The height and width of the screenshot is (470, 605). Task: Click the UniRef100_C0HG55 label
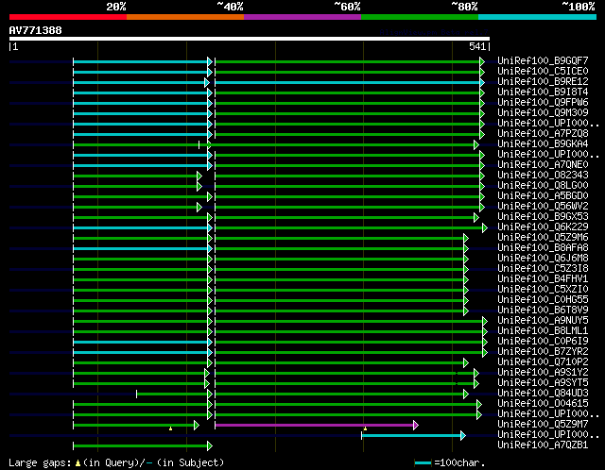coord(543,300)
